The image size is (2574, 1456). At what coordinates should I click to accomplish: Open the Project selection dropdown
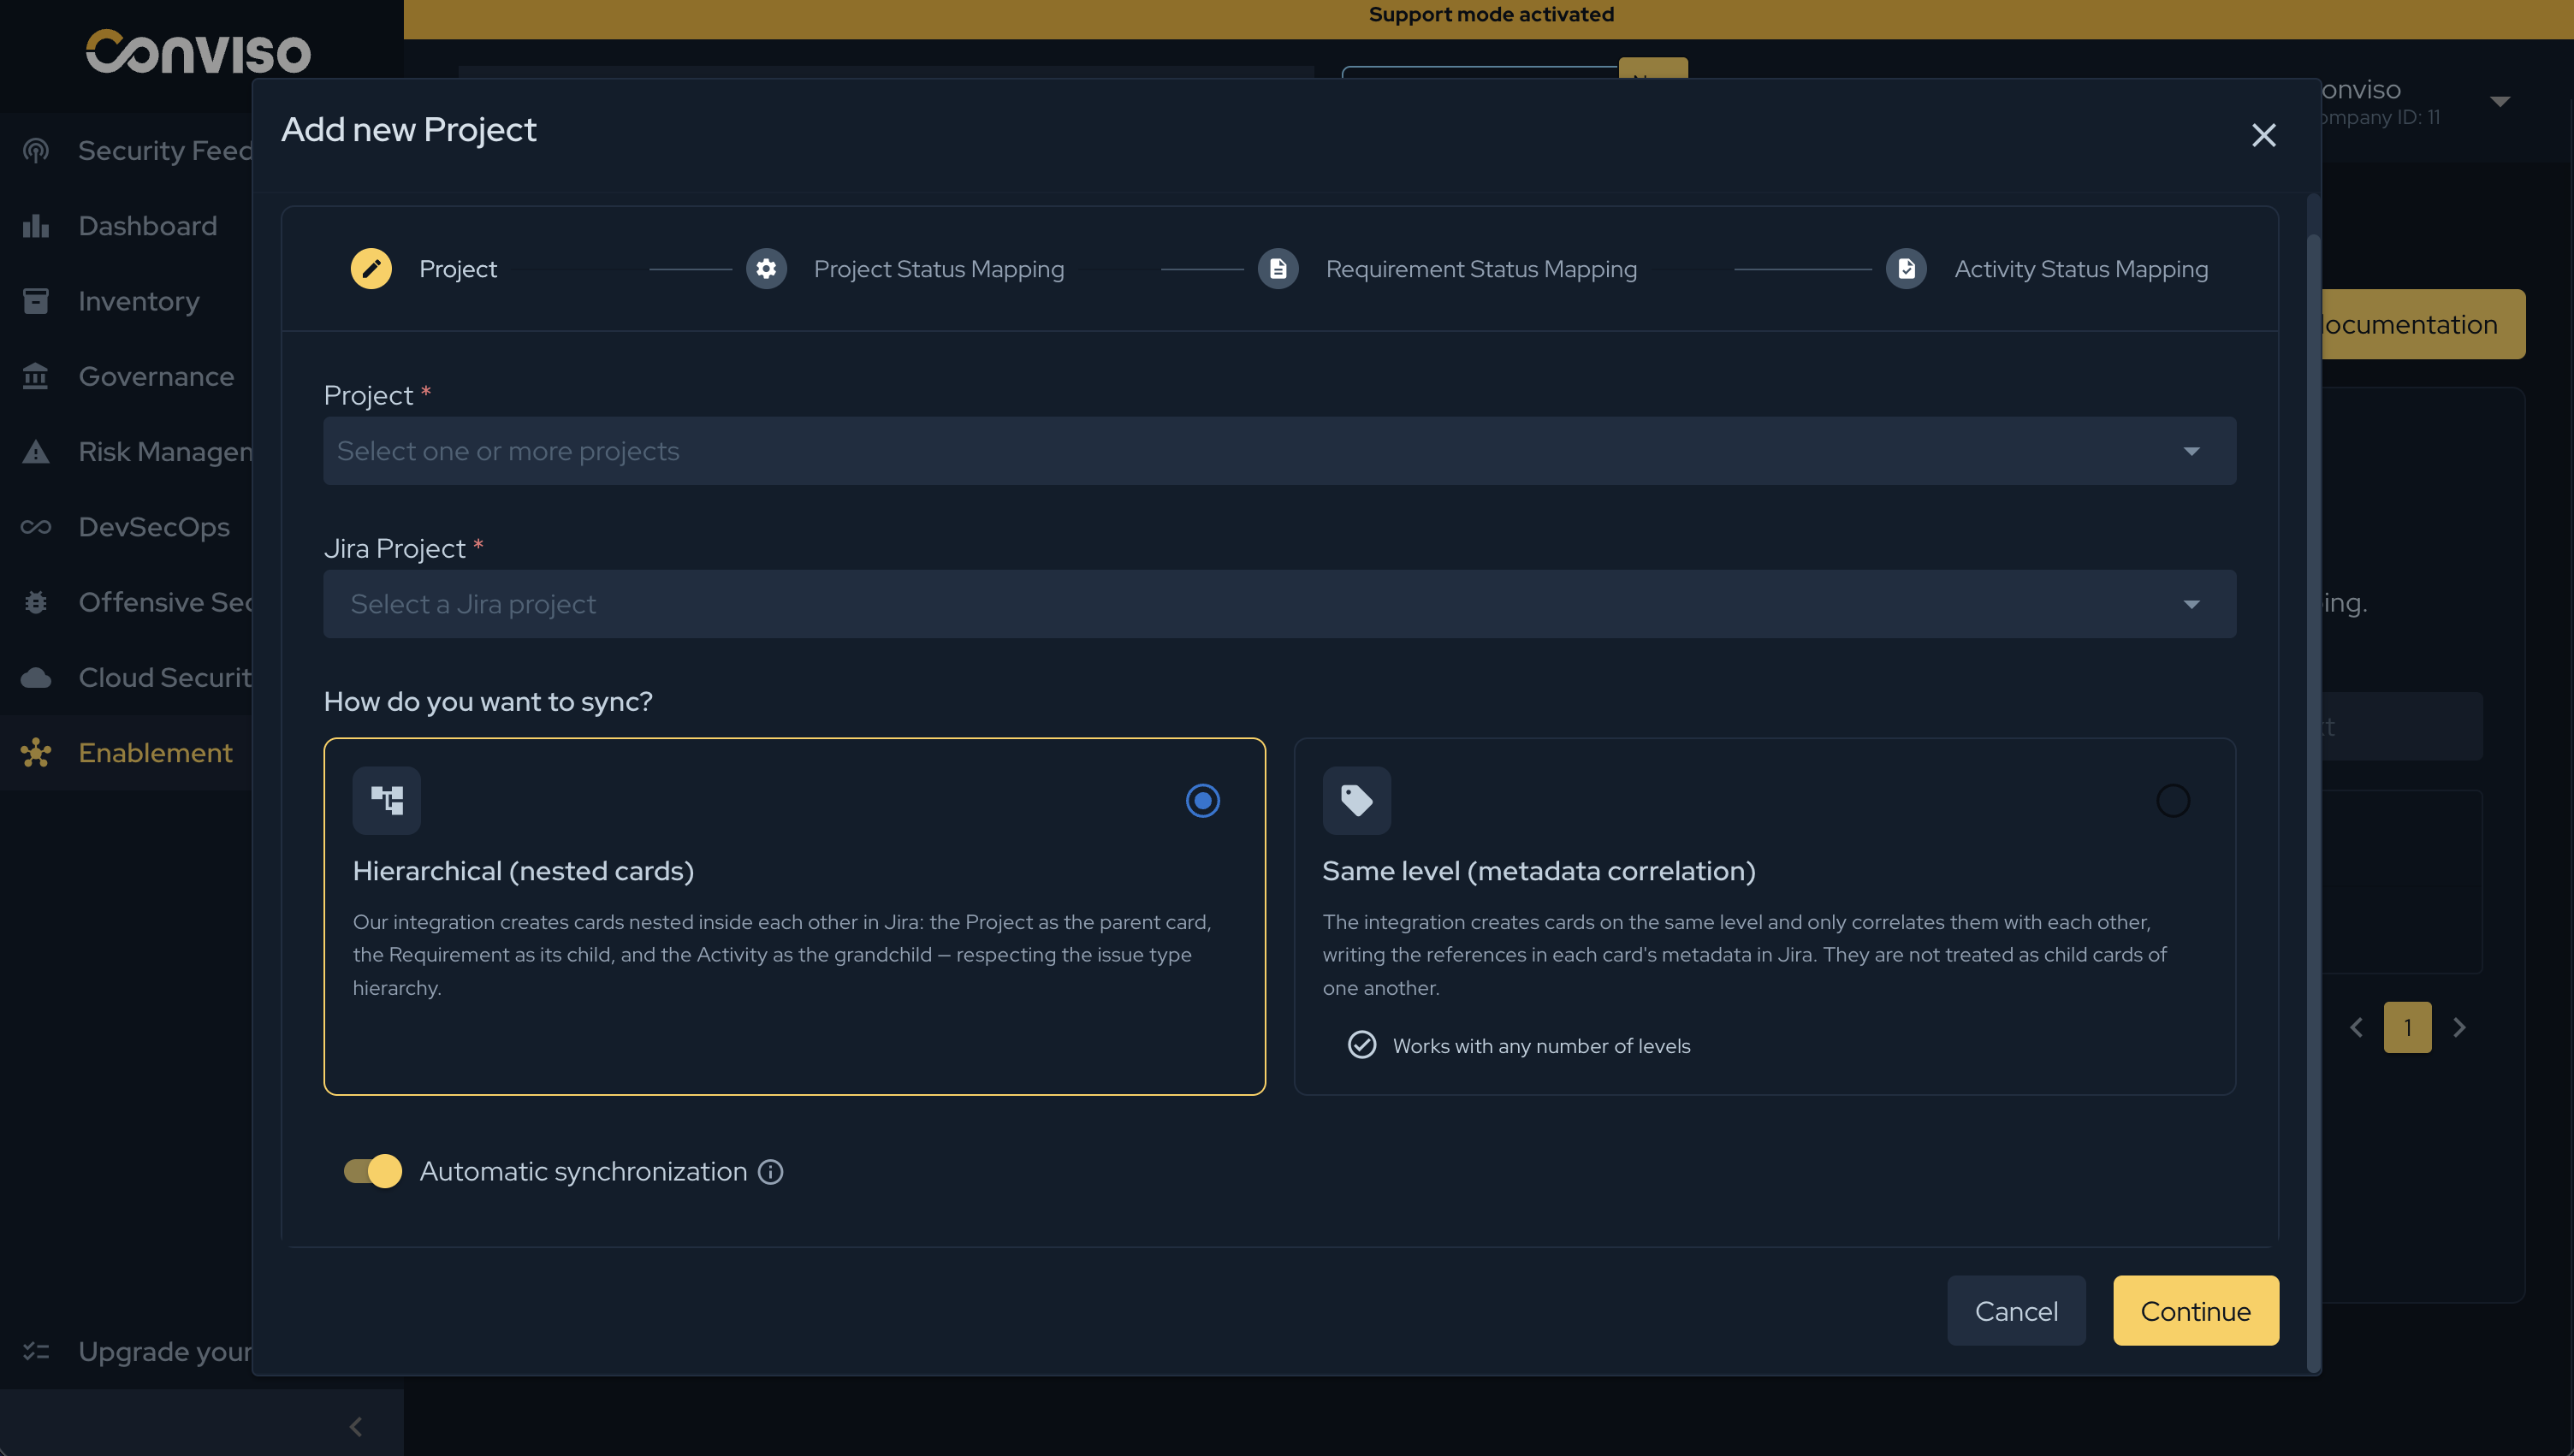1280,451
